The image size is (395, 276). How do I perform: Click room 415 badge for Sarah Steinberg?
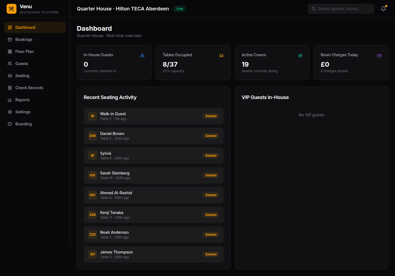(92, 175)
